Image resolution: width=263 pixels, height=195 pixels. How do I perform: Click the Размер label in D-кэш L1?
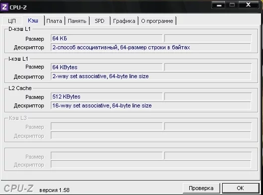[x=35, y=39]
